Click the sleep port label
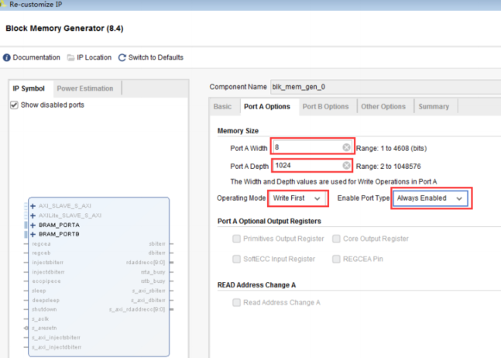Screen dimensions: 501x358 pyautogui.click(x=39, y=291)
